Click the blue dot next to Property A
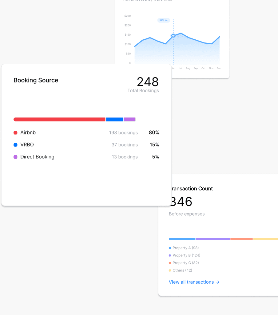The image size is (278, 315). coord(170,248)
